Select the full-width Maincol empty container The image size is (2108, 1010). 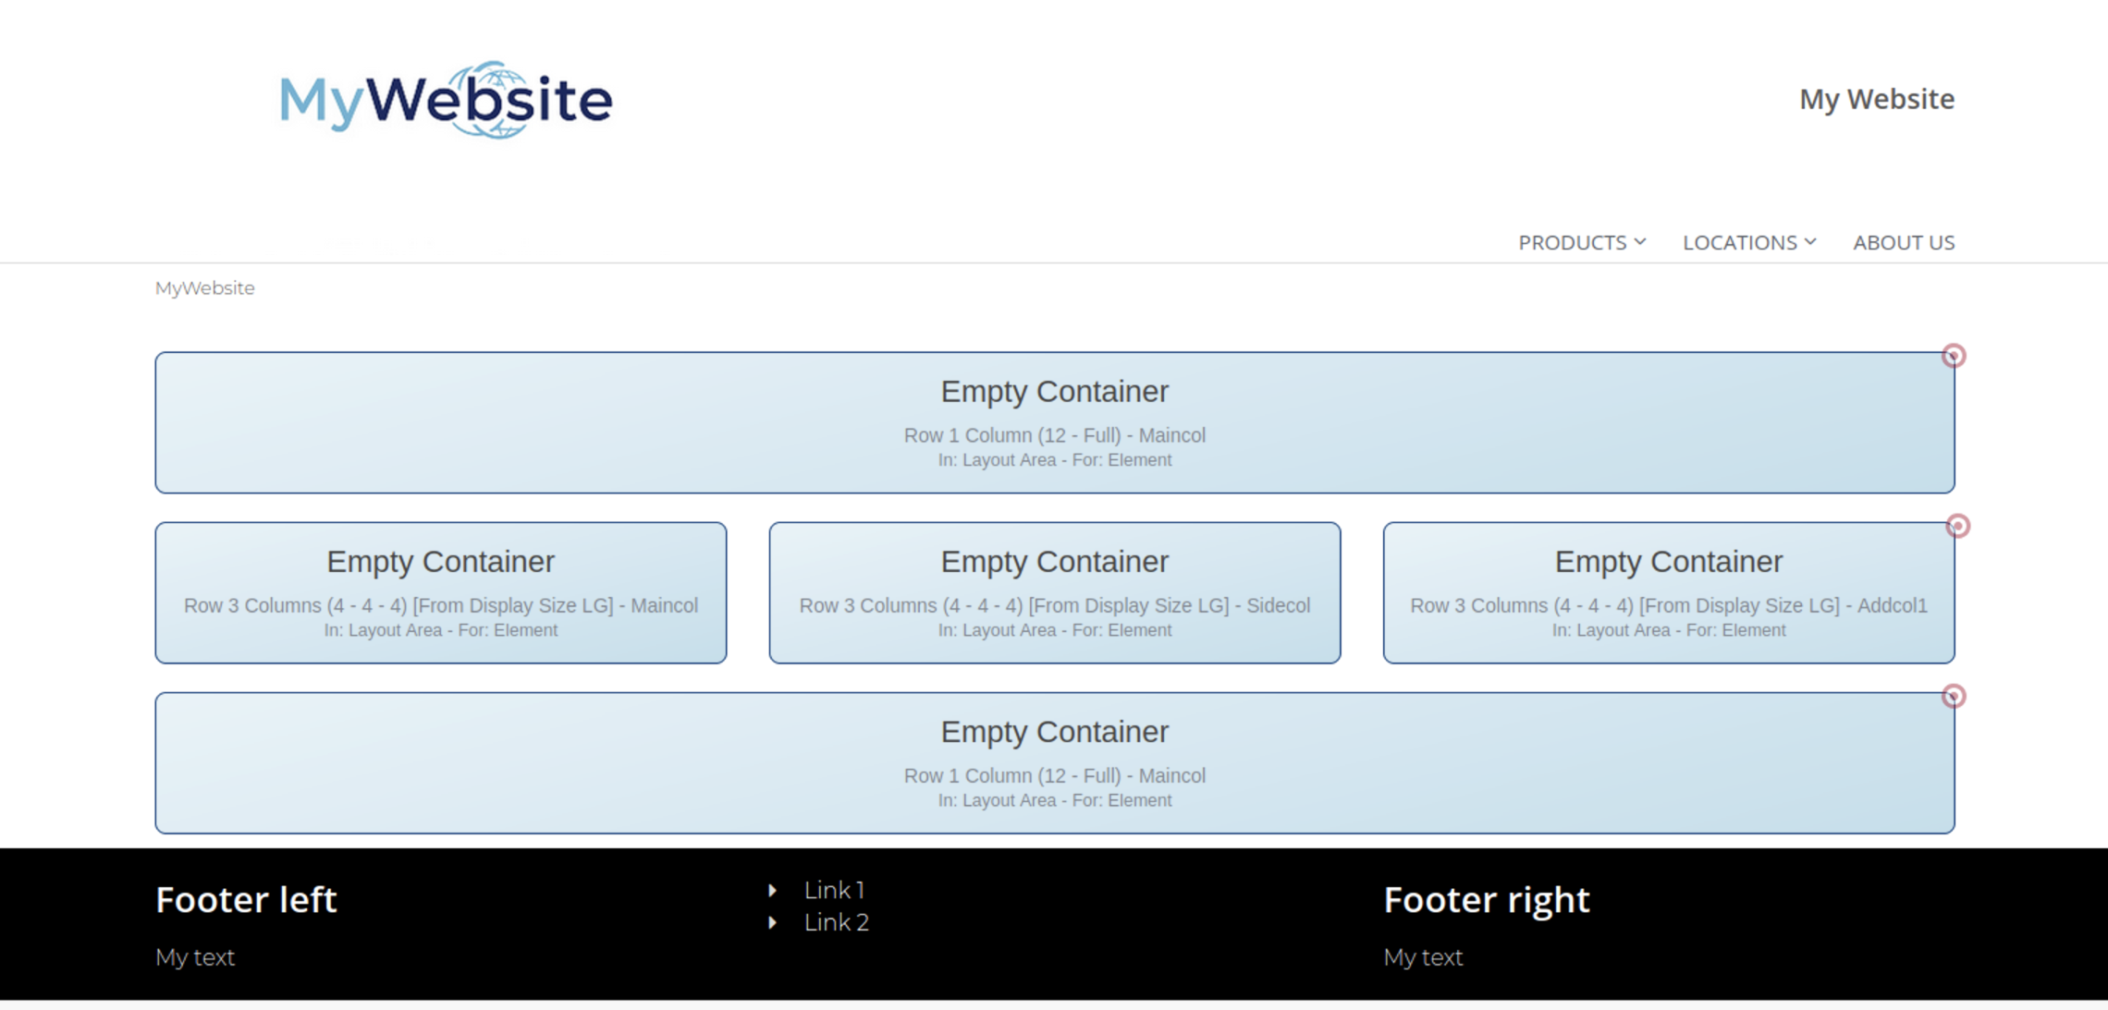1054,422
